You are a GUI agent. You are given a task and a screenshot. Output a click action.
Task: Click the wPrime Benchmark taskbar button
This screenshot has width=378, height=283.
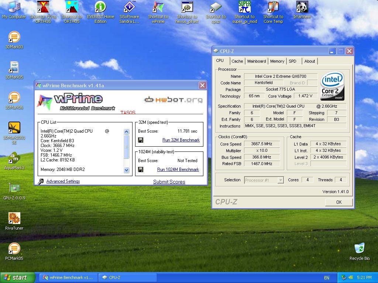point(68,277)
